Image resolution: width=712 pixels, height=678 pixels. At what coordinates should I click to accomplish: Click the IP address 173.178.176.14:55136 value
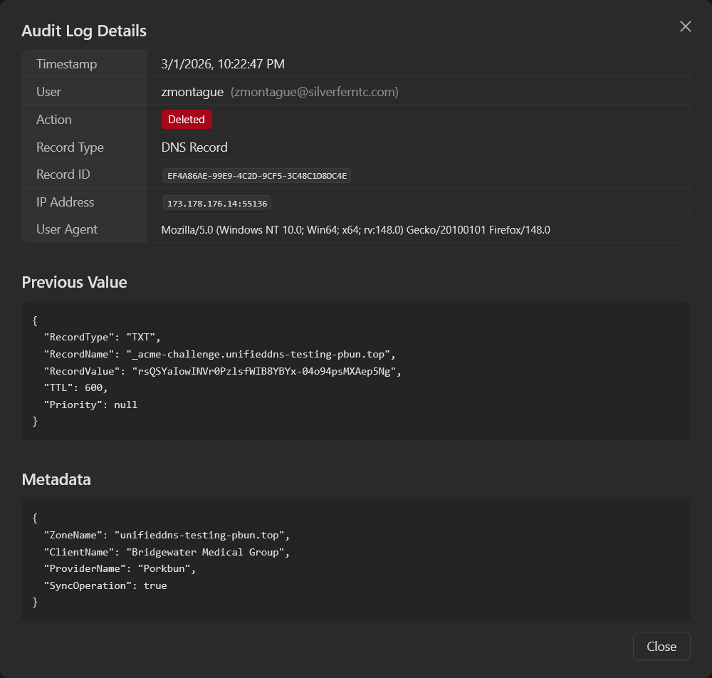217,203
